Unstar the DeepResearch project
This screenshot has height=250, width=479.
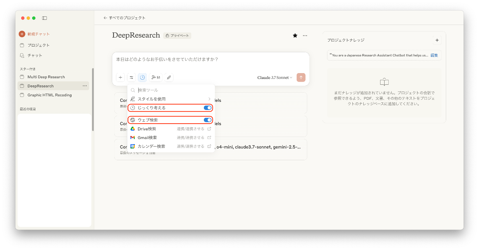295,36
